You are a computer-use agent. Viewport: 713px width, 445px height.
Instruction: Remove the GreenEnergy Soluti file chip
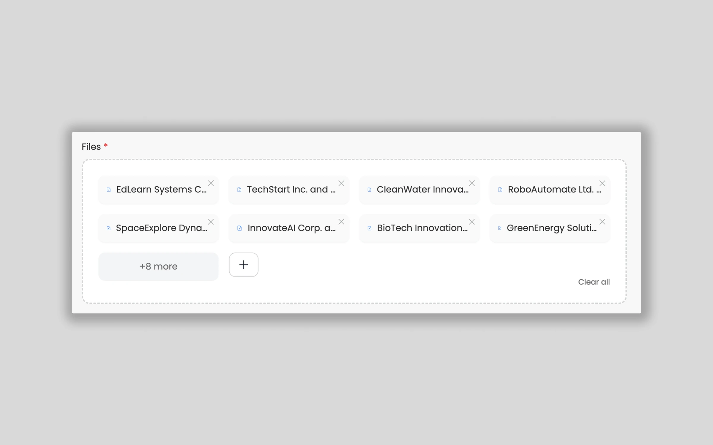click(x=602, y=222)
